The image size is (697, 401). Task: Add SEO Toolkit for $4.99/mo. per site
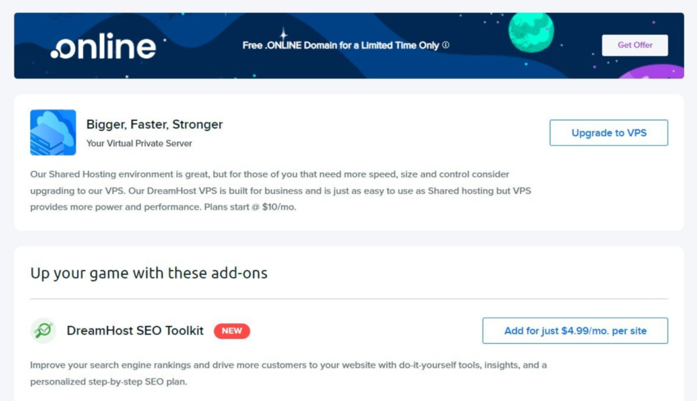coord(574,330)
